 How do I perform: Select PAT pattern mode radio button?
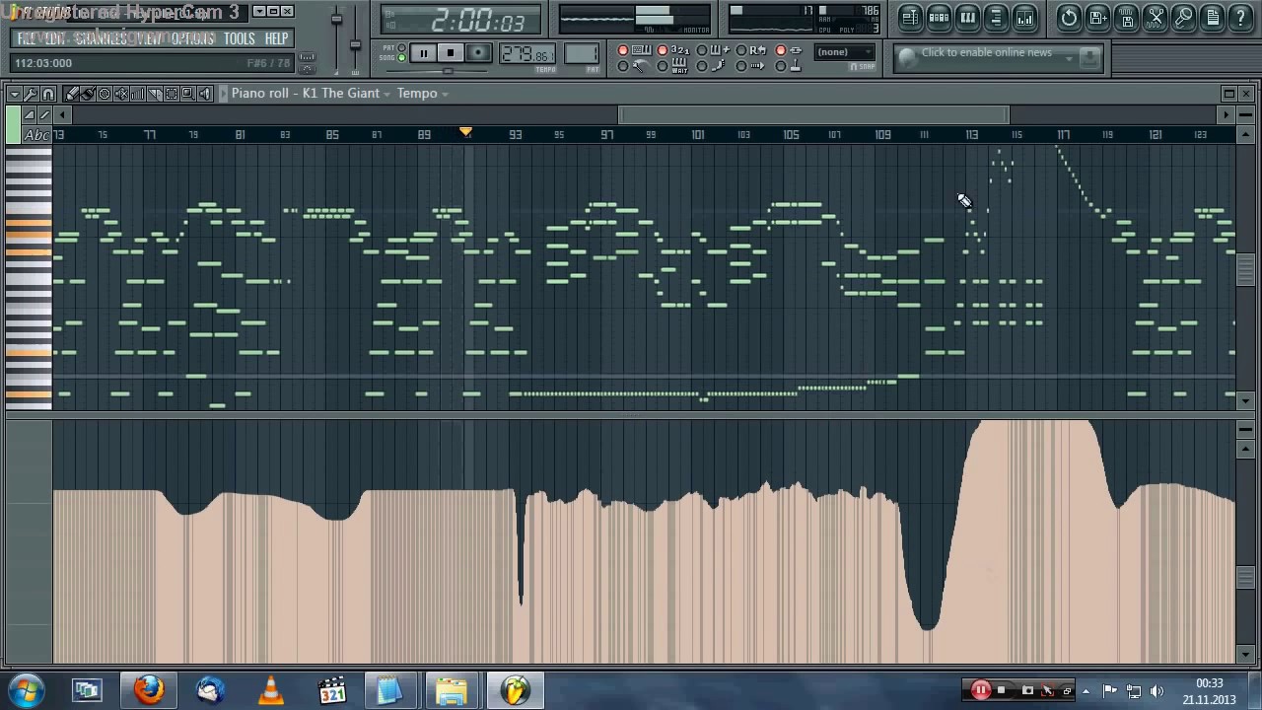401,47
